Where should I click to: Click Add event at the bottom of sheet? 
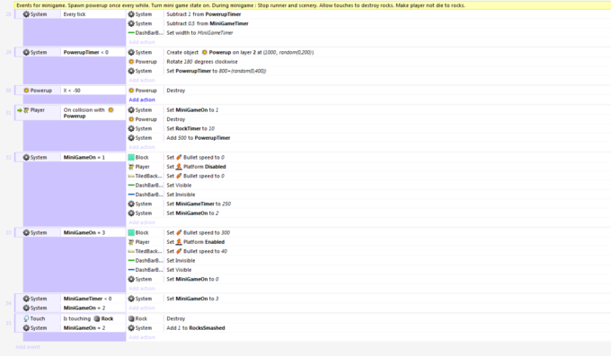pos(28,347)
